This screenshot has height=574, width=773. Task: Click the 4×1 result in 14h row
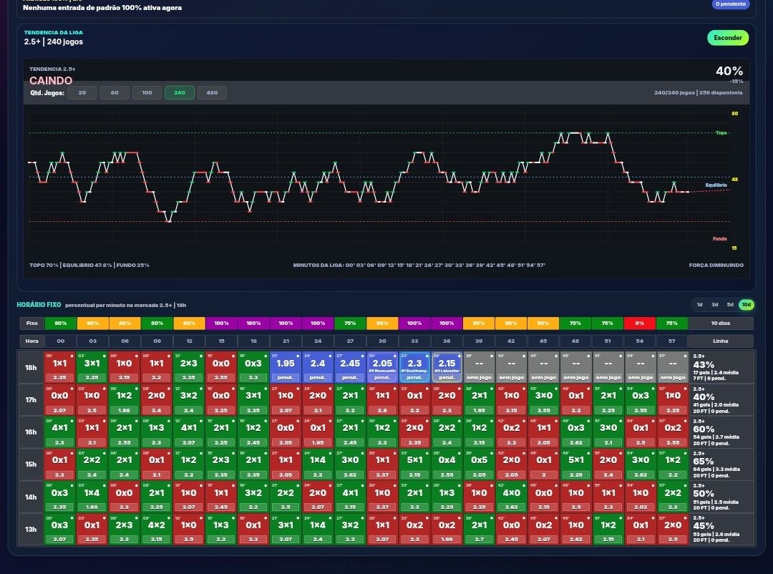coord(350,497)
